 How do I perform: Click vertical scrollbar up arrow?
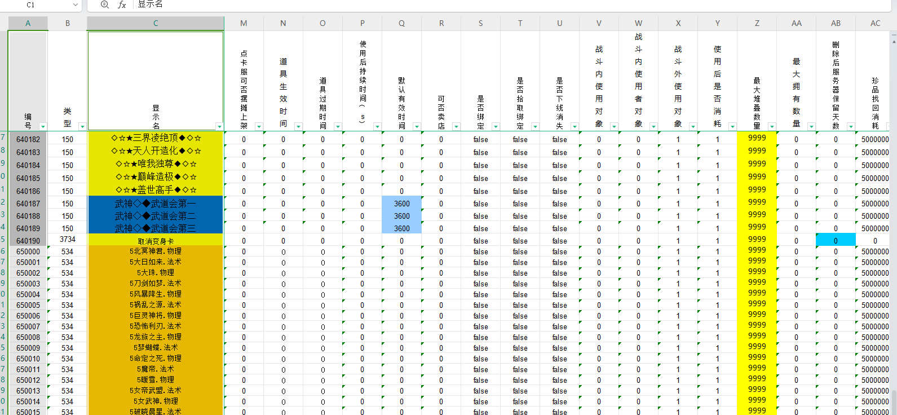click(894, 35)
